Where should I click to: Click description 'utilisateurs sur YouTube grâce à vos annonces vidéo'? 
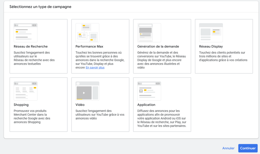pyautogui.click(x=100, y=114)
